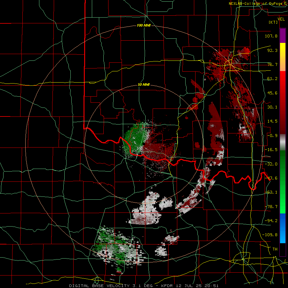Click the -109.8 legend value
The image size is (288, 288).
click(x=270, y=235)
